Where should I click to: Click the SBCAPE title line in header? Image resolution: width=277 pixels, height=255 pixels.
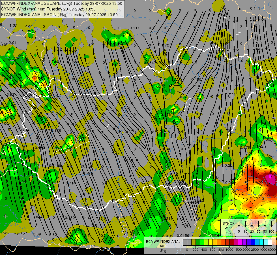click(x=61, y=3)
